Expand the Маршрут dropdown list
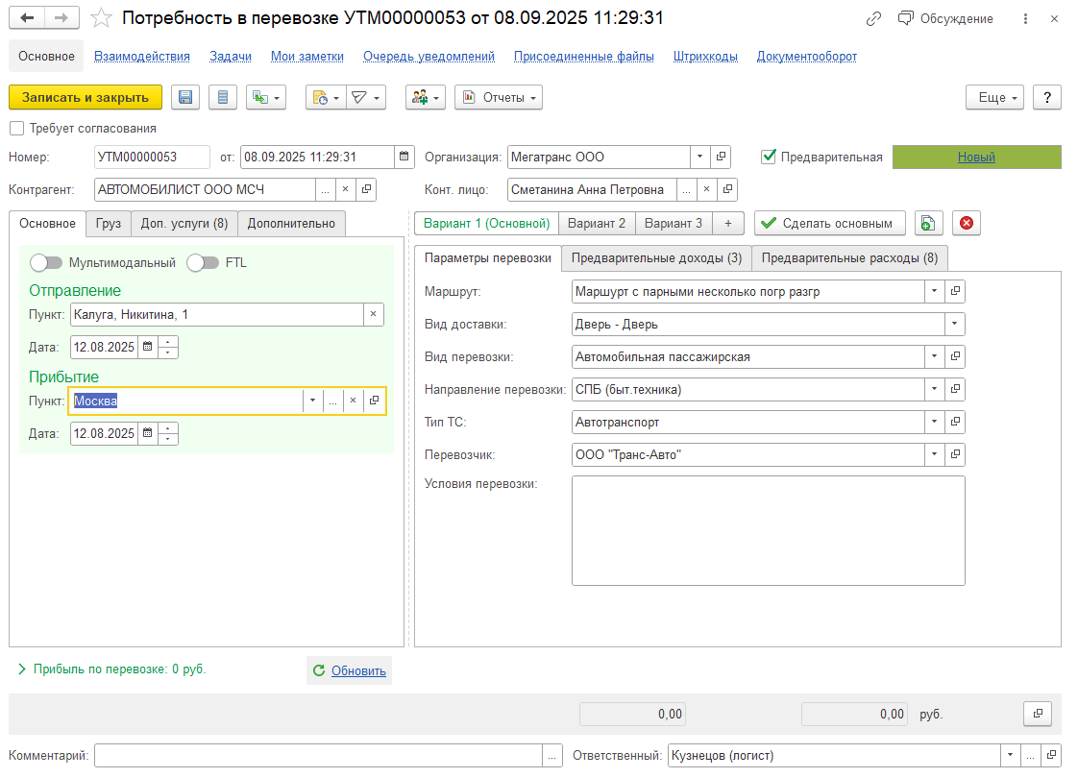 [x=935, y=291]
